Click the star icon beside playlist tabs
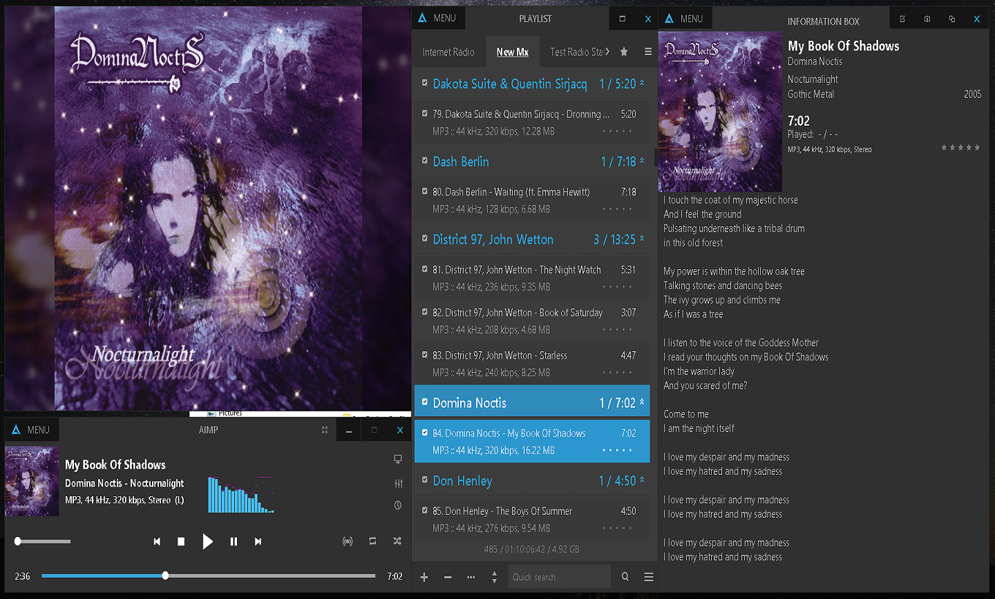Image resolution: width=995 pixels, height=599 pixels. coord(624,52)
